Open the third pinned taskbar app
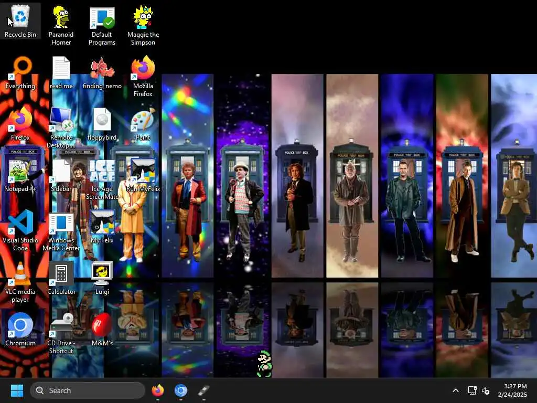The image size is (537, 403). [x=204, y=390]
